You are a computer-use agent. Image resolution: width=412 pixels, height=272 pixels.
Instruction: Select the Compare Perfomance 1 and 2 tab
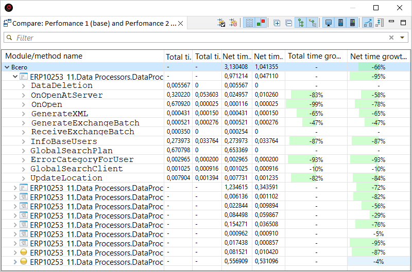point(93,23)
